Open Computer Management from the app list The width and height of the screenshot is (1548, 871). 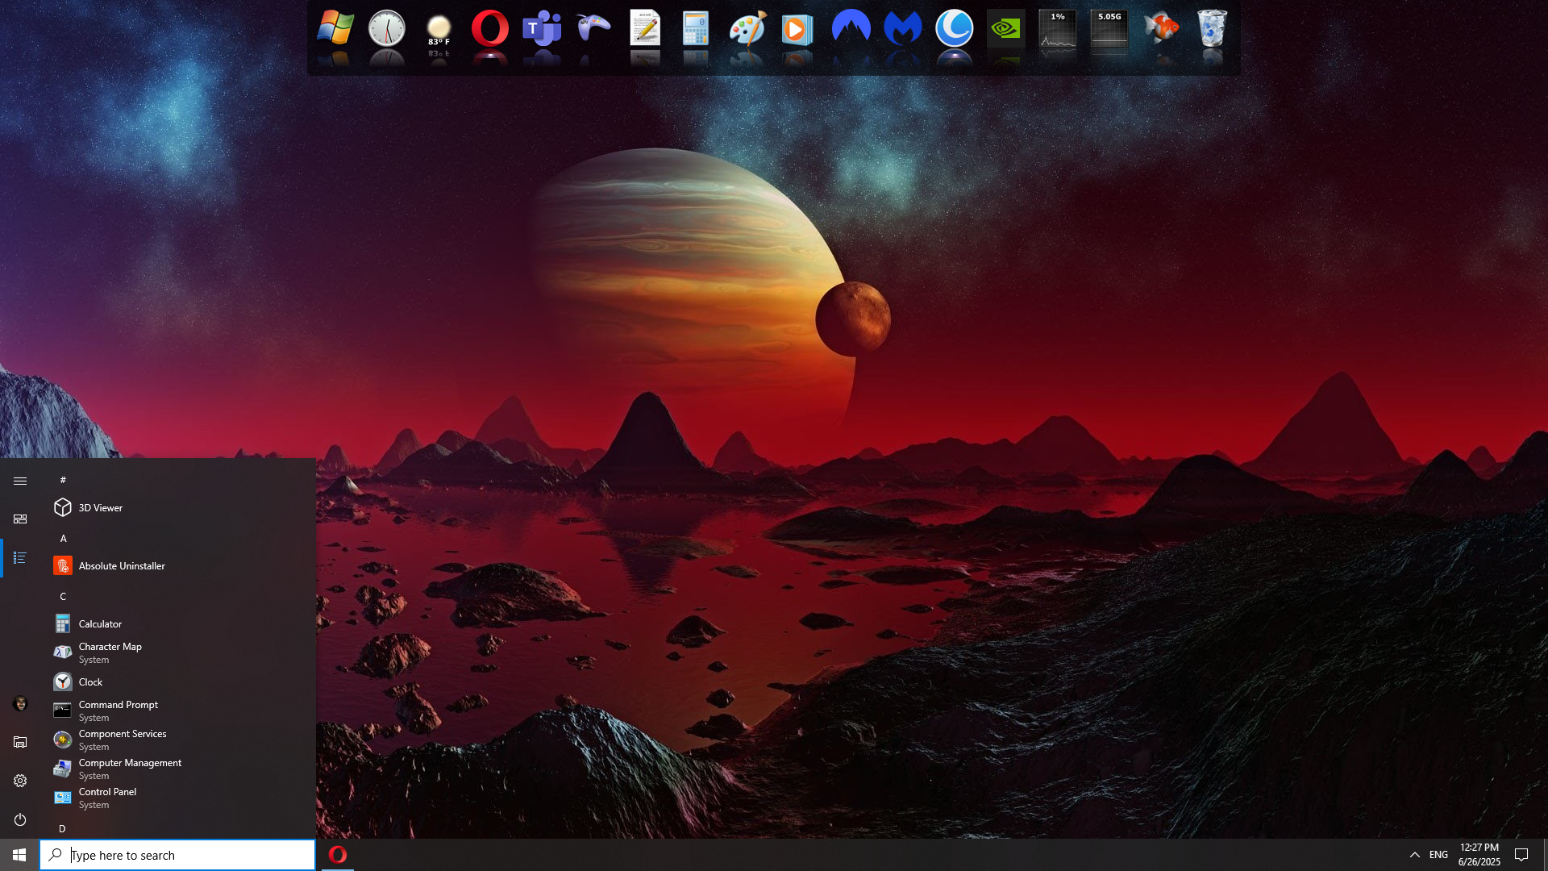pyautogui.click(x=177, y=769)
